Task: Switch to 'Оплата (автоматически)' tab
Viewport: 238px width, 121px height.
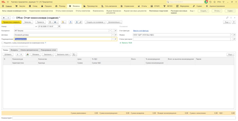Action: pos(29,50)
